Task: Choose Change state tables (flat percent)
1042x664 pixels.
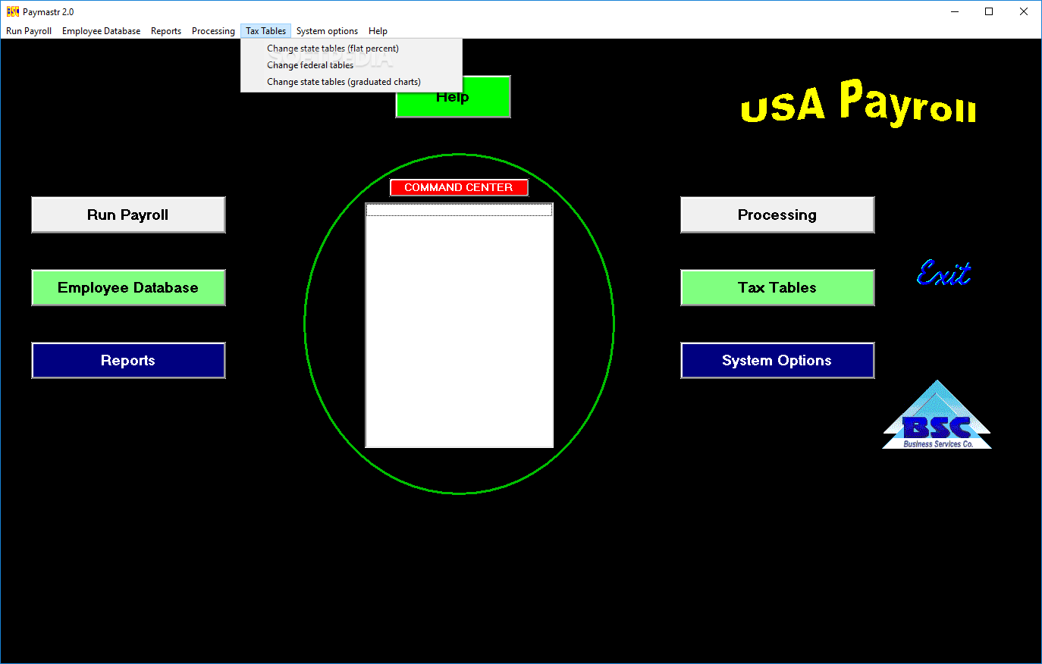Action: [x=351, y=49]
